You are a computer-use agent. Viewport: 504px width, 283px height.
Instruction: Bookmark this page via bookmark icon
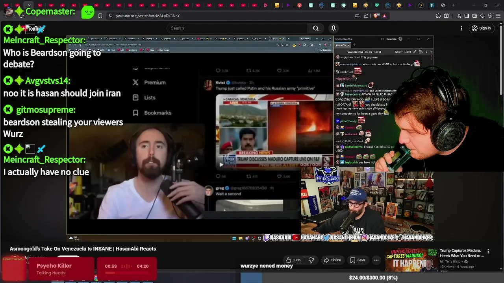pos(100,16)
